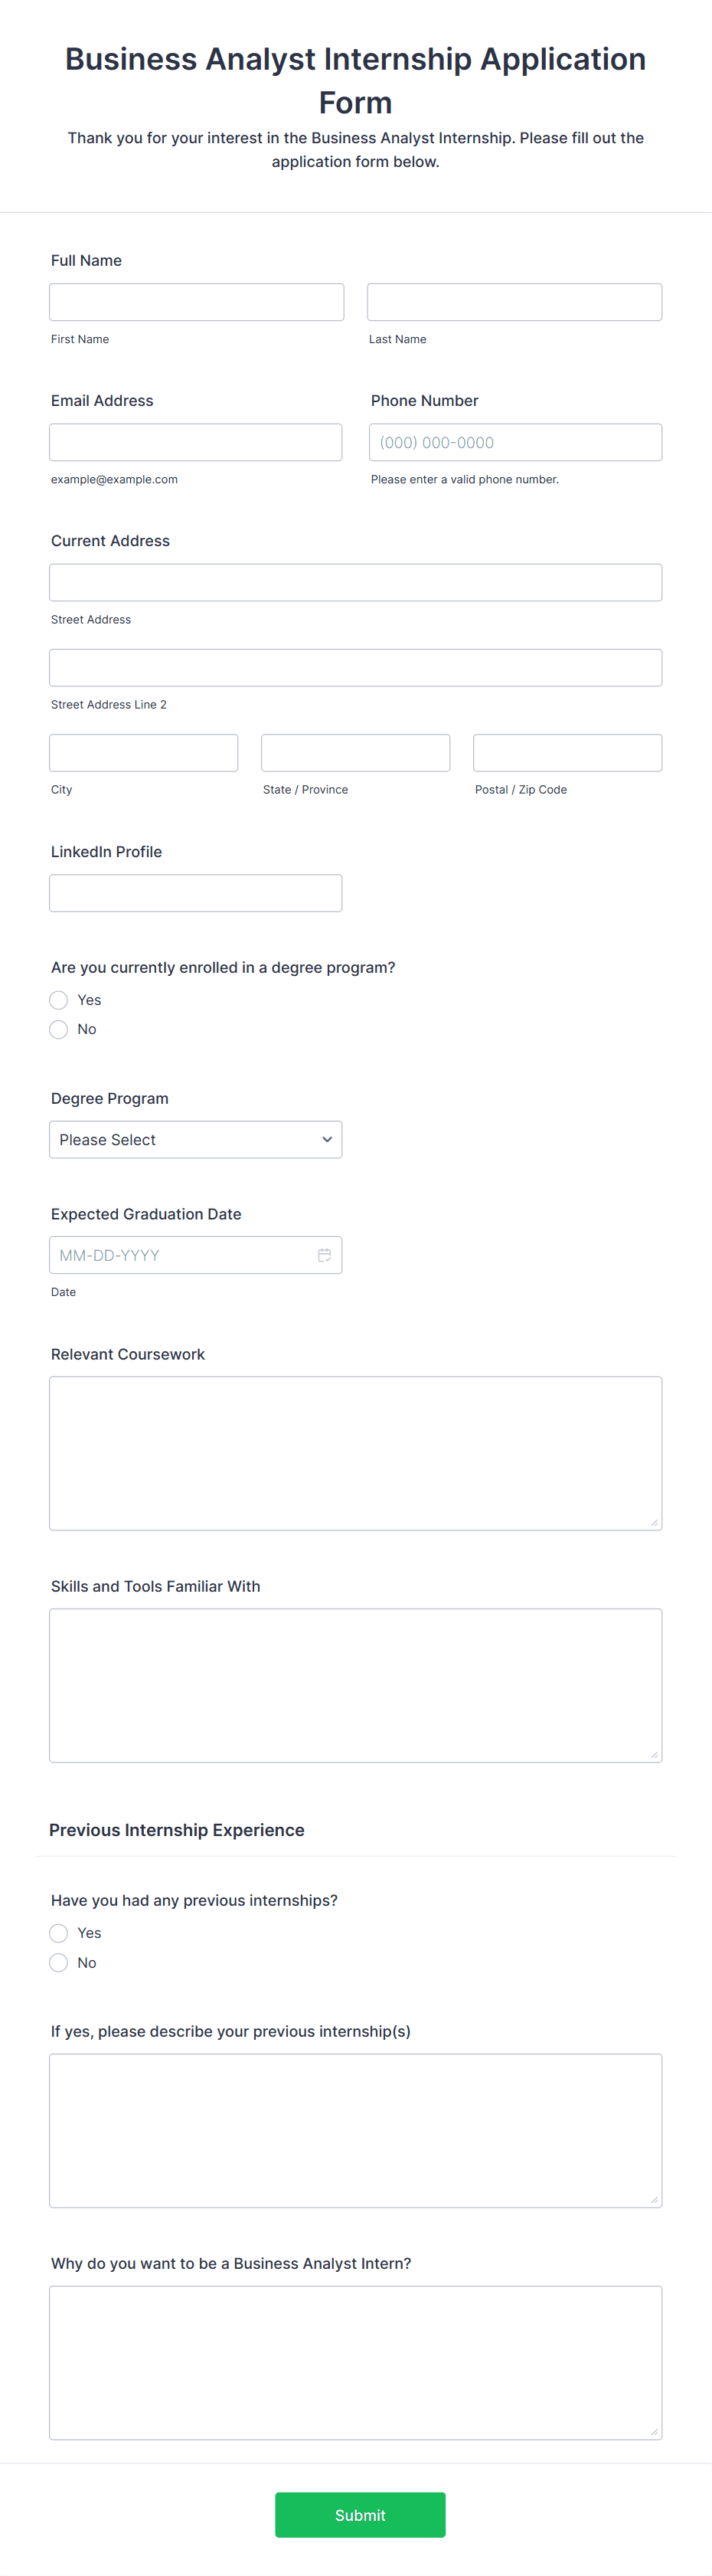
Task: Click the First Name input field
Action: click(196, 301)
